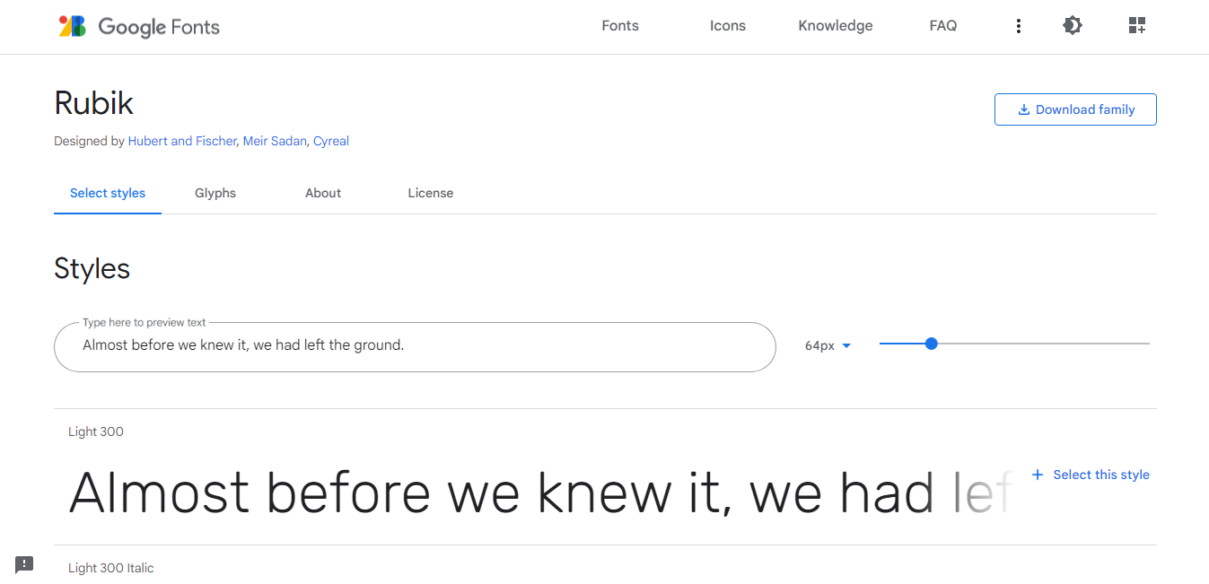Open the About tab for Rubik
Screen dimensions: 1209x584
pyautogui.click(x=323, y=193)
